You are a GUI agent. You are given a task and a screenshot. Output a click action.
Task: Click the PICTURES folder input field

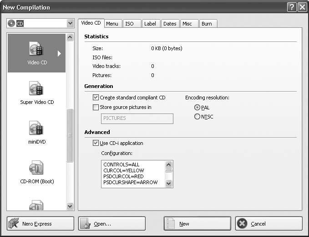pyautogui.click(x=137, y=118)
